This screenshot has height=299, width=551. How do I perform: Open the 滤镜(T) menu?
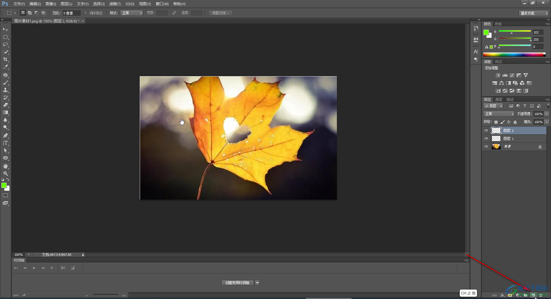(115, 4)
